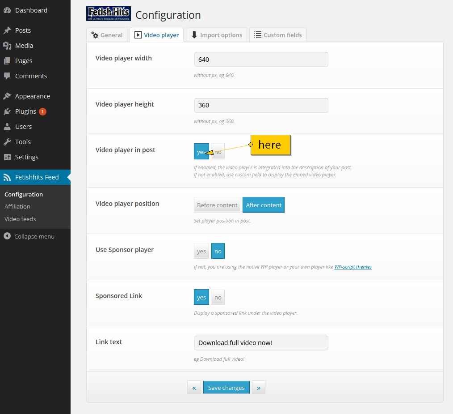
Task: Open the Custom fields tab
Action: tap(278, 35)
